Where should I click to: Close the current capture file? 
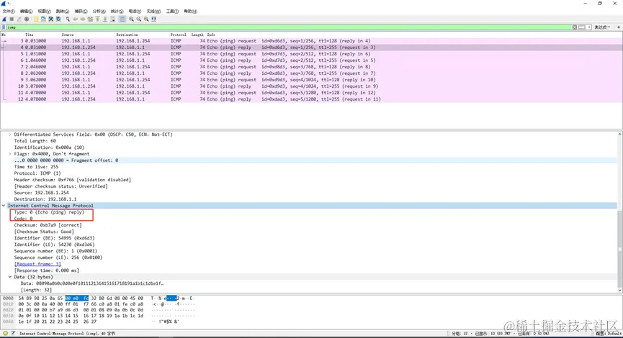pyautogui.click(x=51, y=19)
